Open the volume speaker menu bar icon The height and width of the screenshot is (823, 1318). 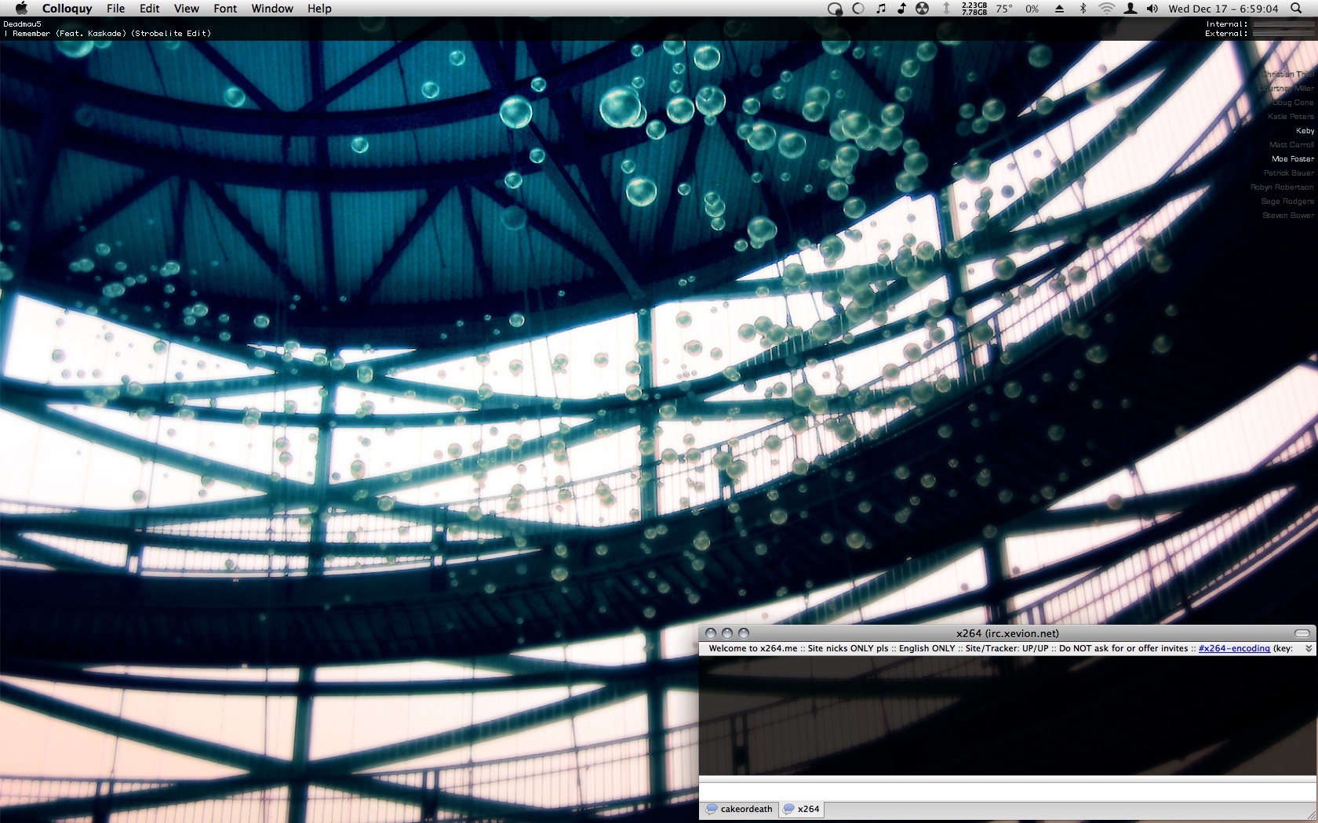tap(1152, 9)
